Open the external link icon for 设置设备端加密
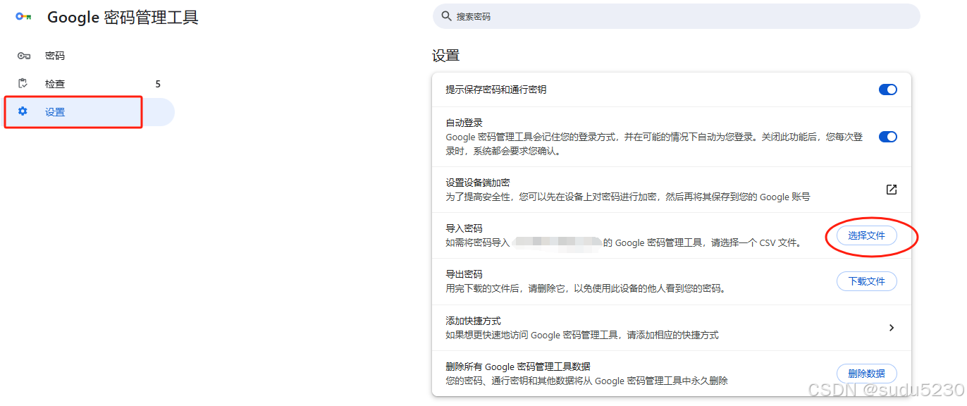 892,190
